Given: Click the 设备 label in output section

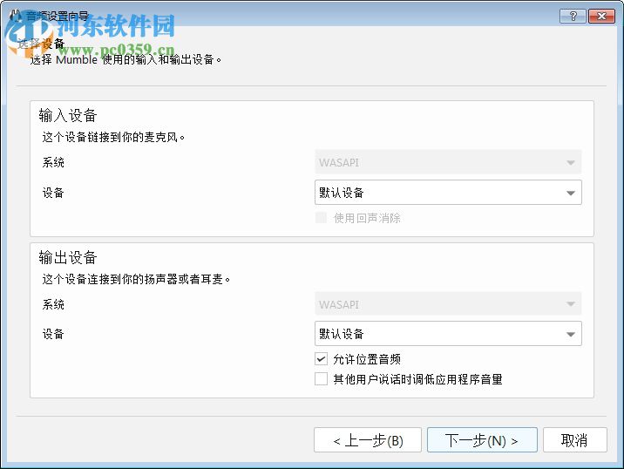Looking at the screenshot, I should [x=53, y=334].
